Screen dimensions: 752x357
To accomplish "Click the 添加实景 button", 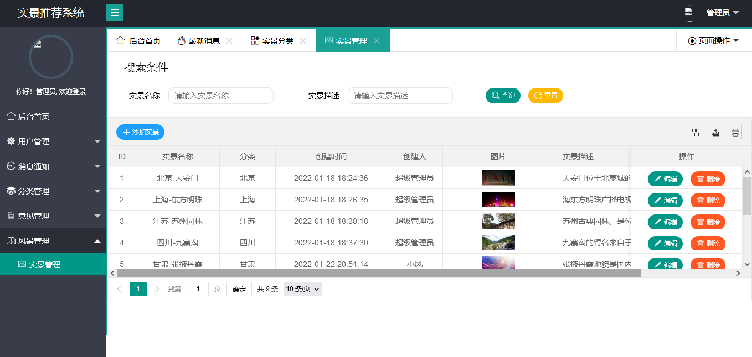I will pos(140,132).
